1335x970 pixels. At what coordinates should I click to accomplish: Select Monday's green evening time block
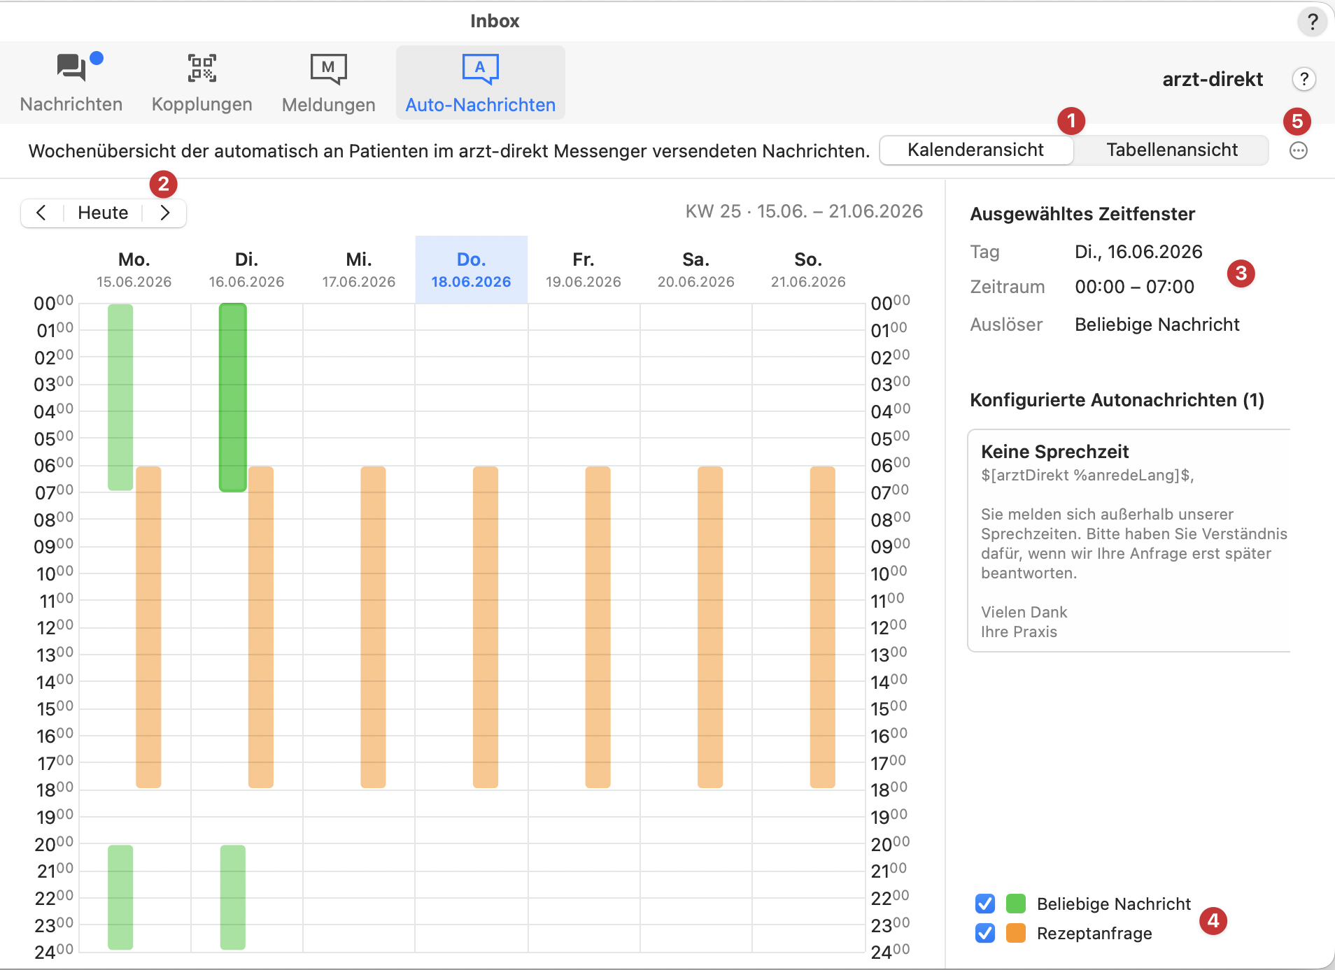(120, 897)
